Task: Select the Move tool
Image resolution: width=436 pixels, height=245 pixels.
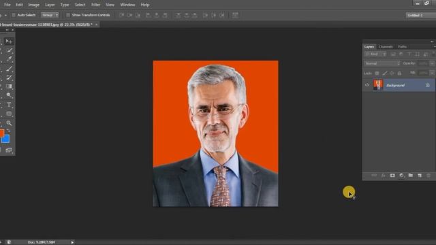Action: [9, 42]
